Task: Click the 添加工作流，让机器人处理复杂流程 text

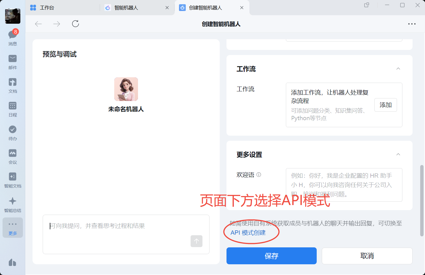Action: 330,96
